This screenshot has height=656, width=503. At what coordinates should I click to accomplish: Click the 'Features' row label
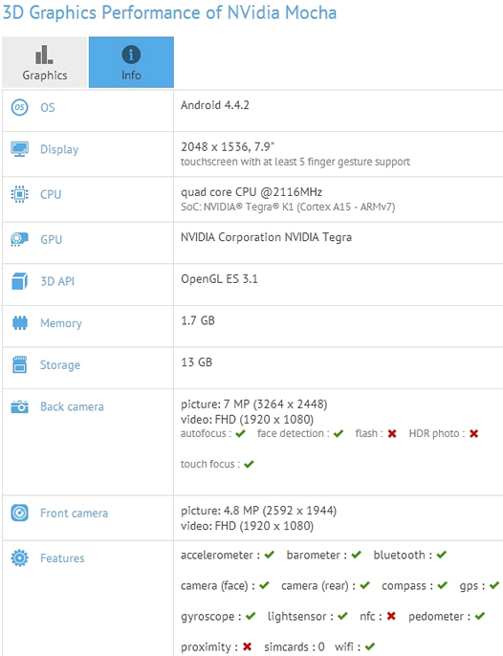(62, 558)
